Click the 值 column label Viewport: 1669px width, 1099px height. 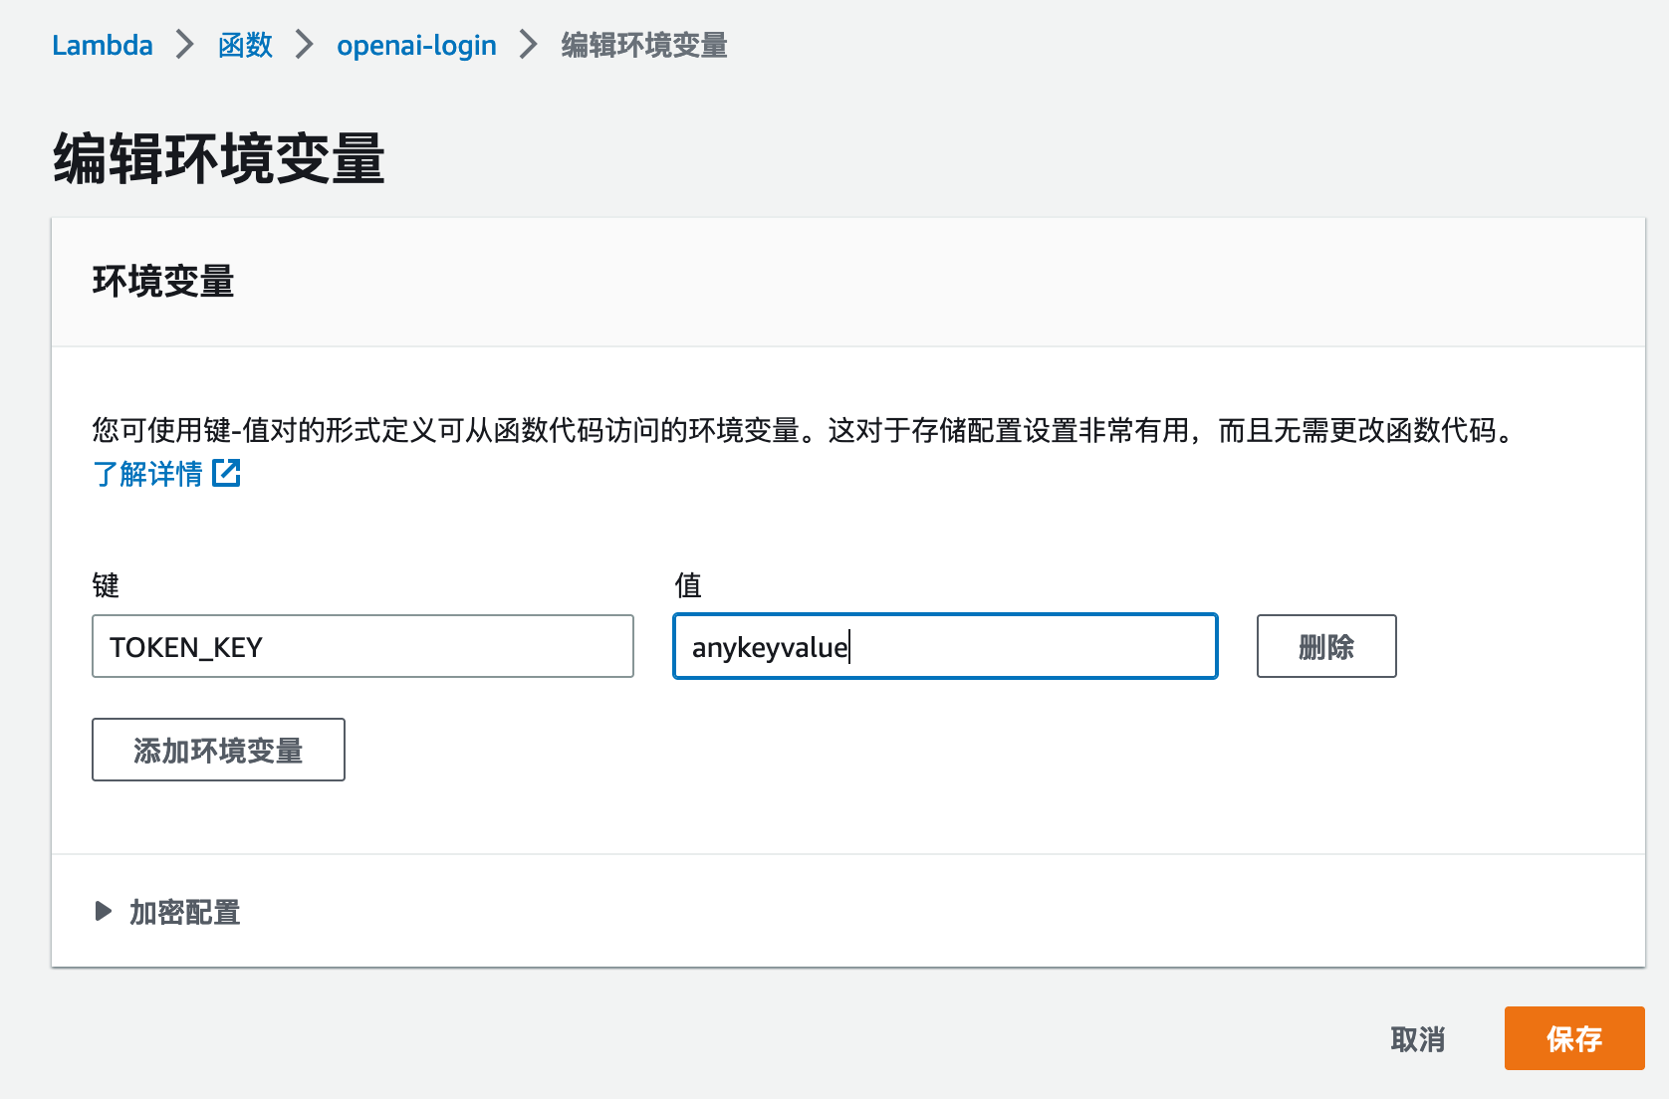688,585
